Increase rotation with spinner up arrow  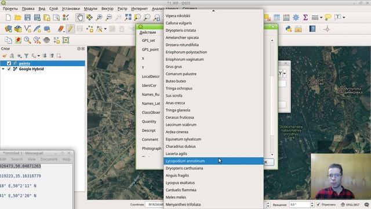pos(312,203)
